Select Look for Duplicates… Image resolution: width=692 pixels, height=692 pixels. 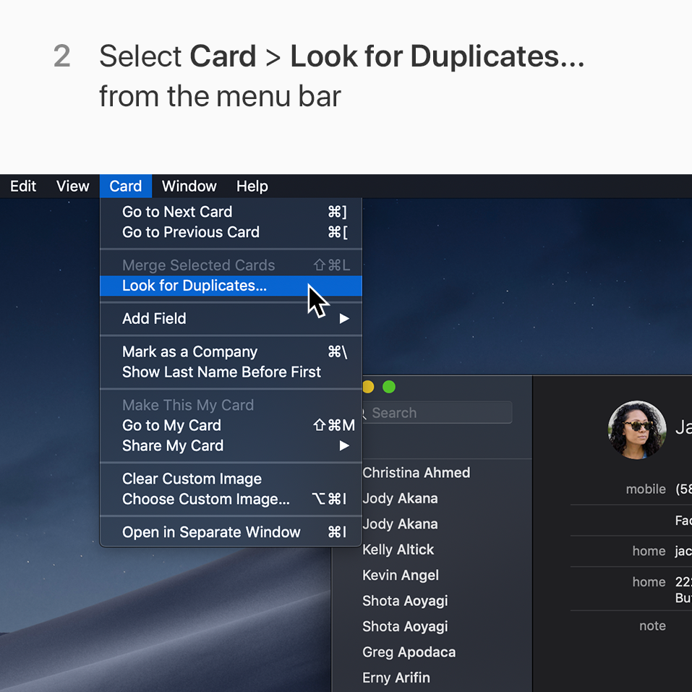[231, 286]
